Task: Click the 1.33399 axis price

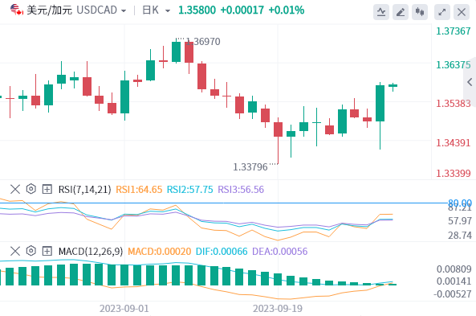Action: click(454, 174)
